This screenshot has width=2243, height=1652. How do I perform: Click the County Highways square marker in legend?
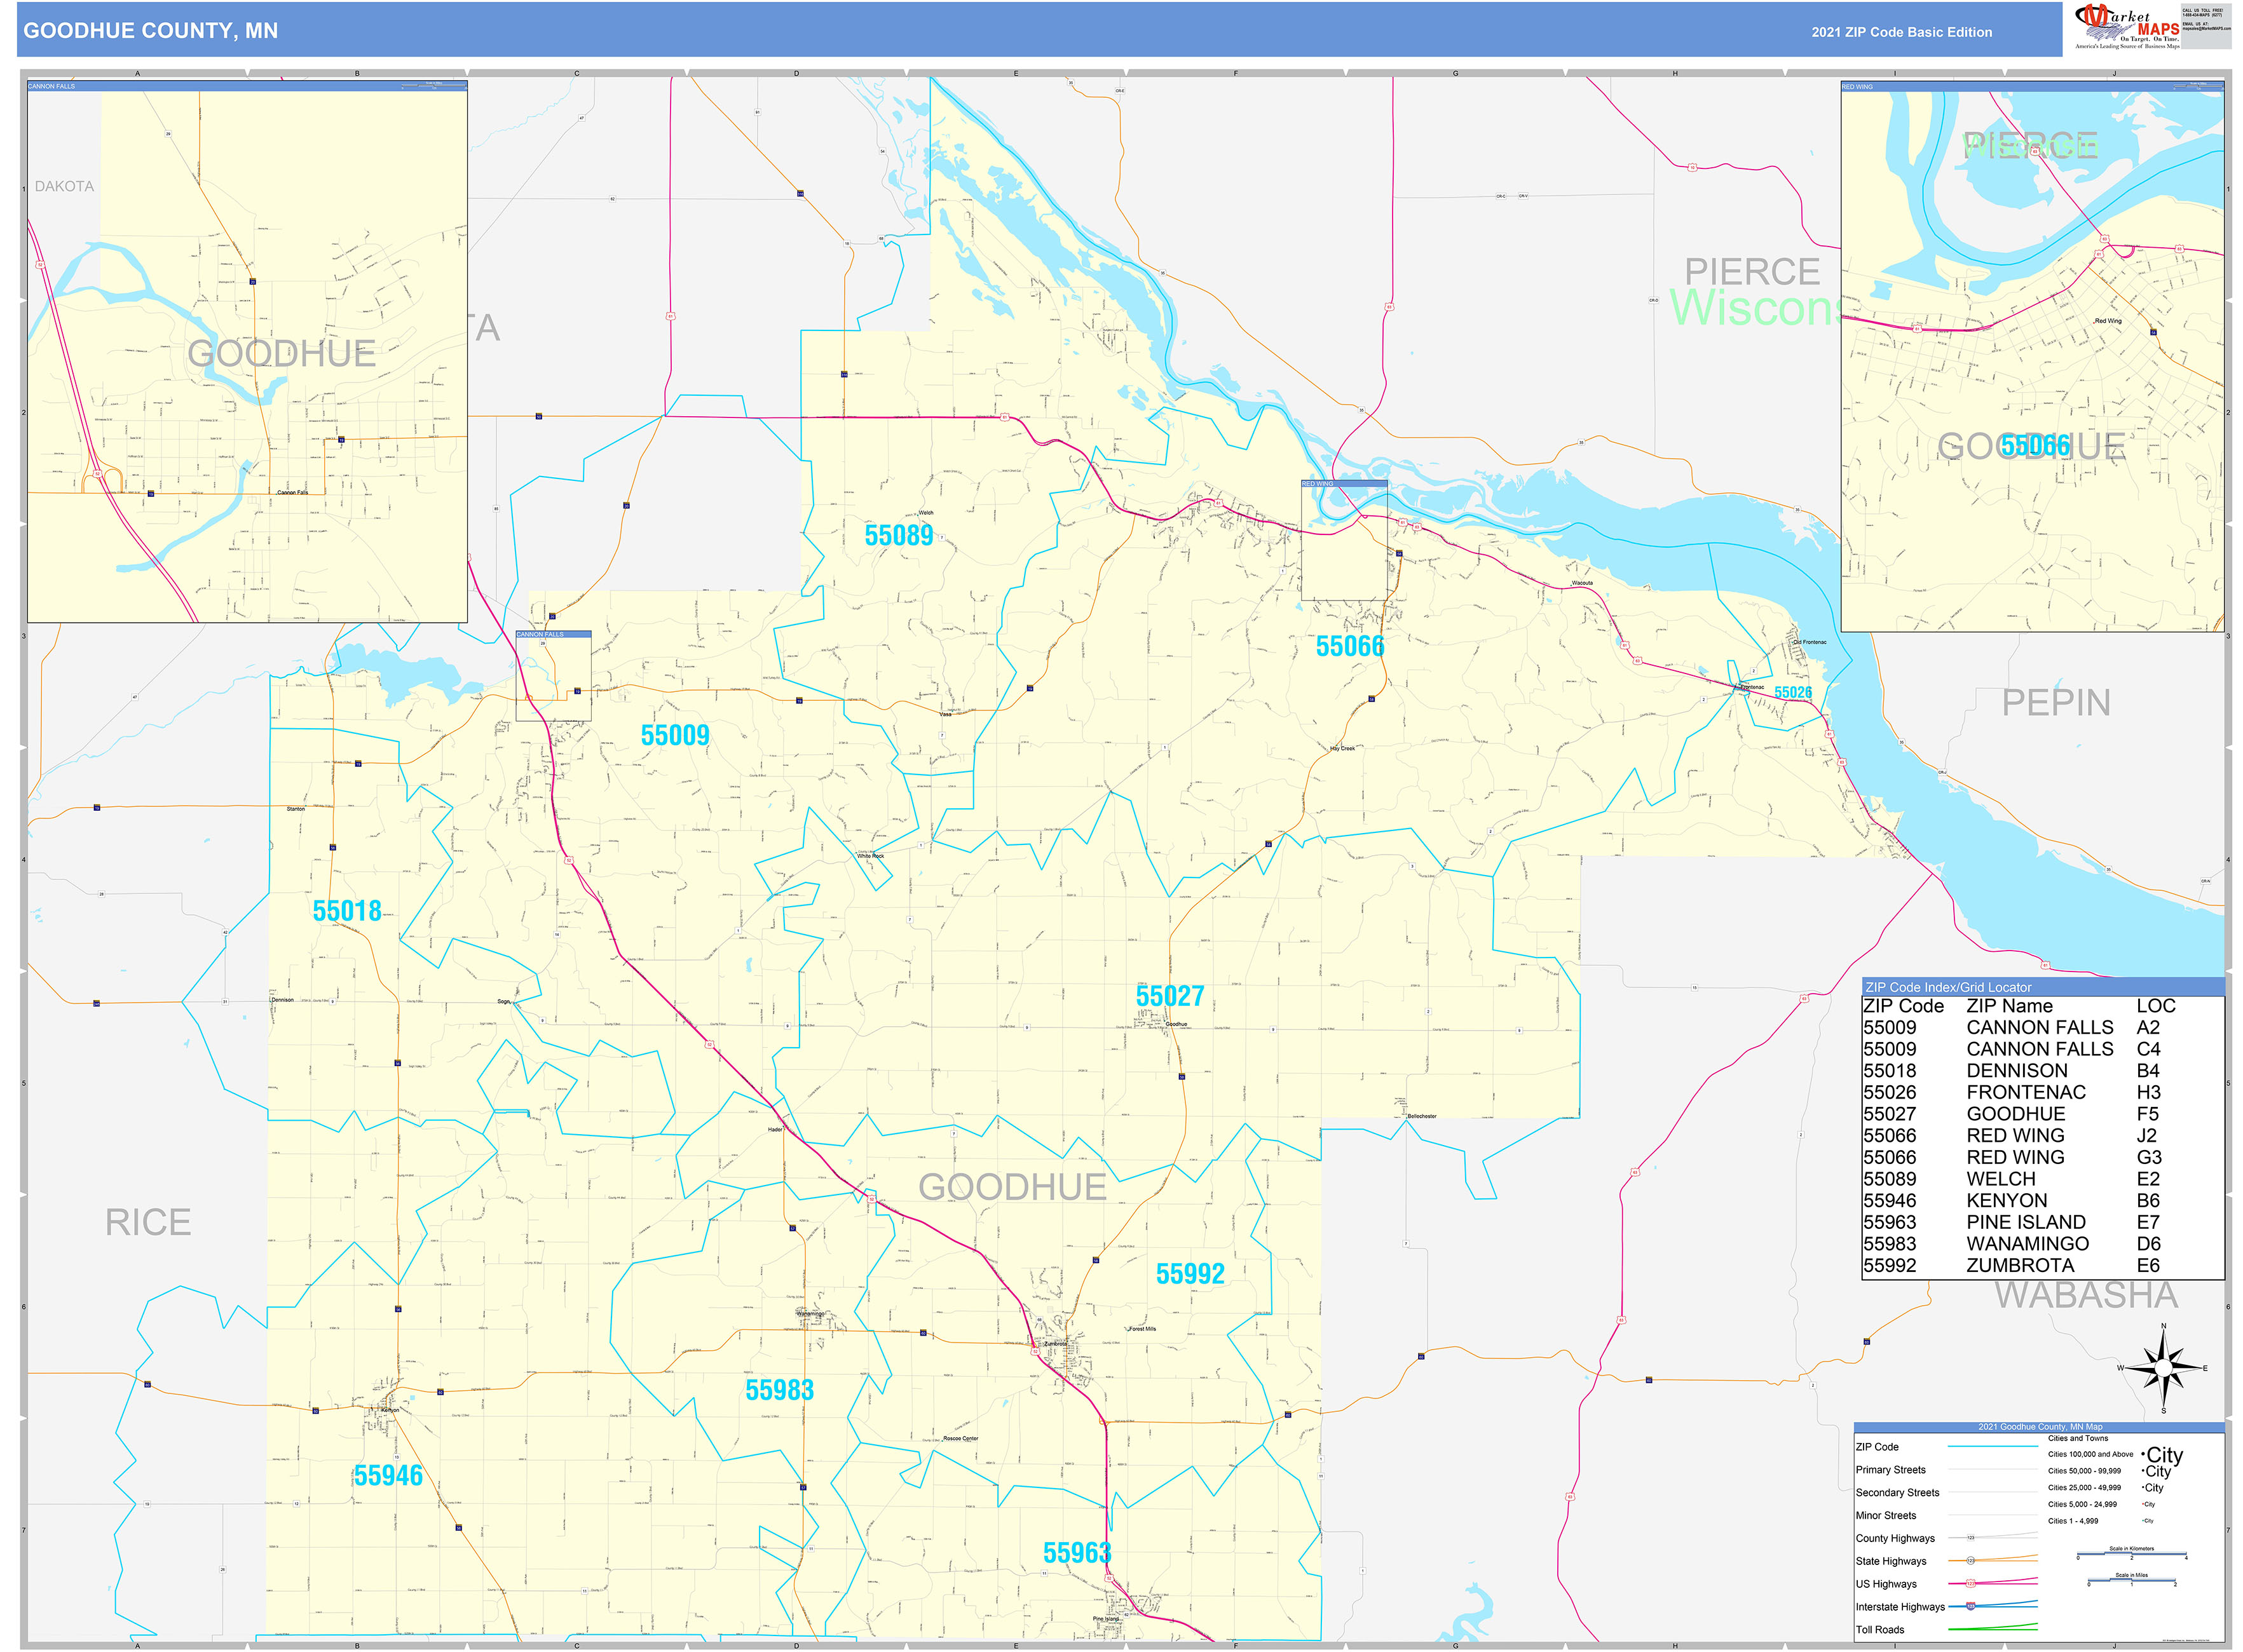coord(1971,1538)
